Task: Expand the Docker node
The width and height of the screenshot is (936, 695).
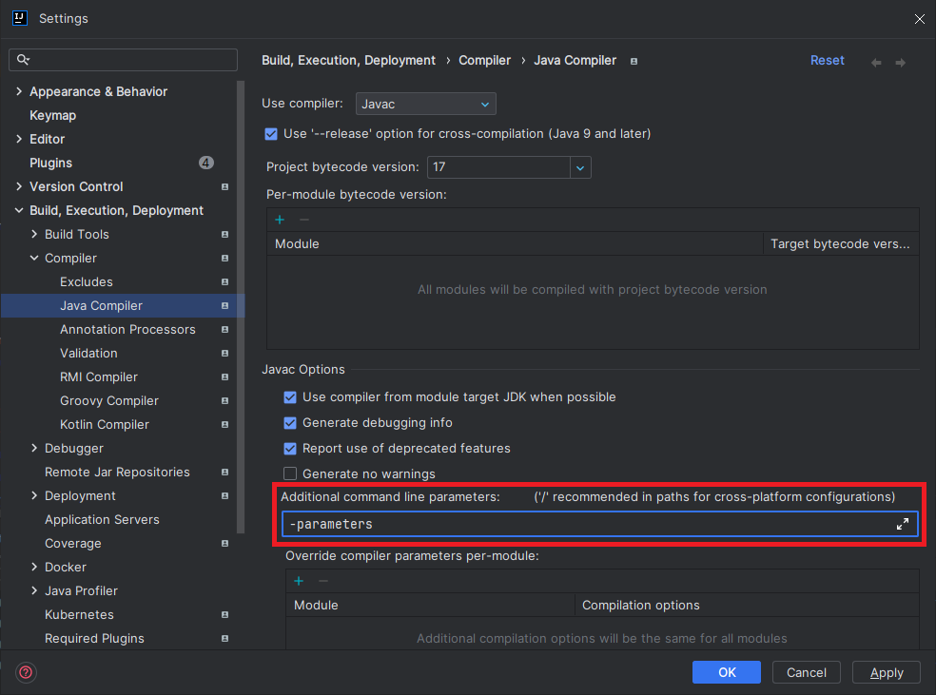Action: pos(34,567)
